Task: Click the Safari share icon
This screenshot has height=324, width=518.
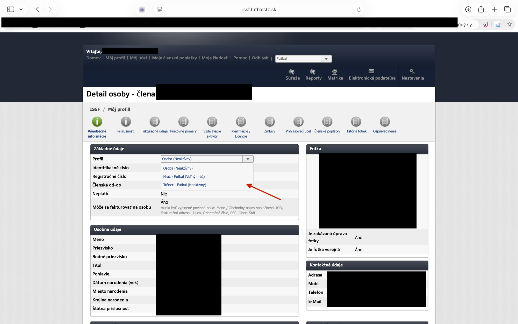Action: 481,10
